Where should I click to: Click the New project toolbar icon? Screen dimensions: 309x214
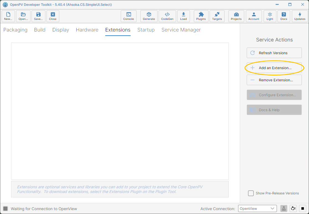tap(8, 16)
